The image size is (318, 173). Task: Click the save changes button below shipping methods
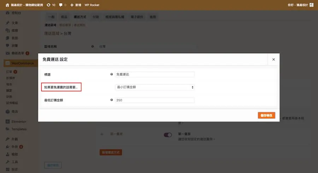(53, 165)
